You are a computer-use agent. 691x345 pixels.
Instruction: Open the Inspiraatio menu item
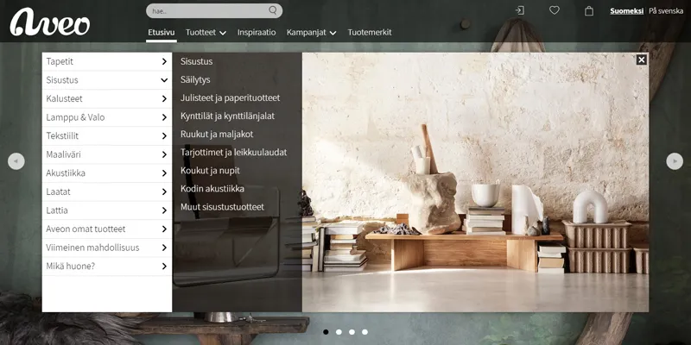[257, 32]
